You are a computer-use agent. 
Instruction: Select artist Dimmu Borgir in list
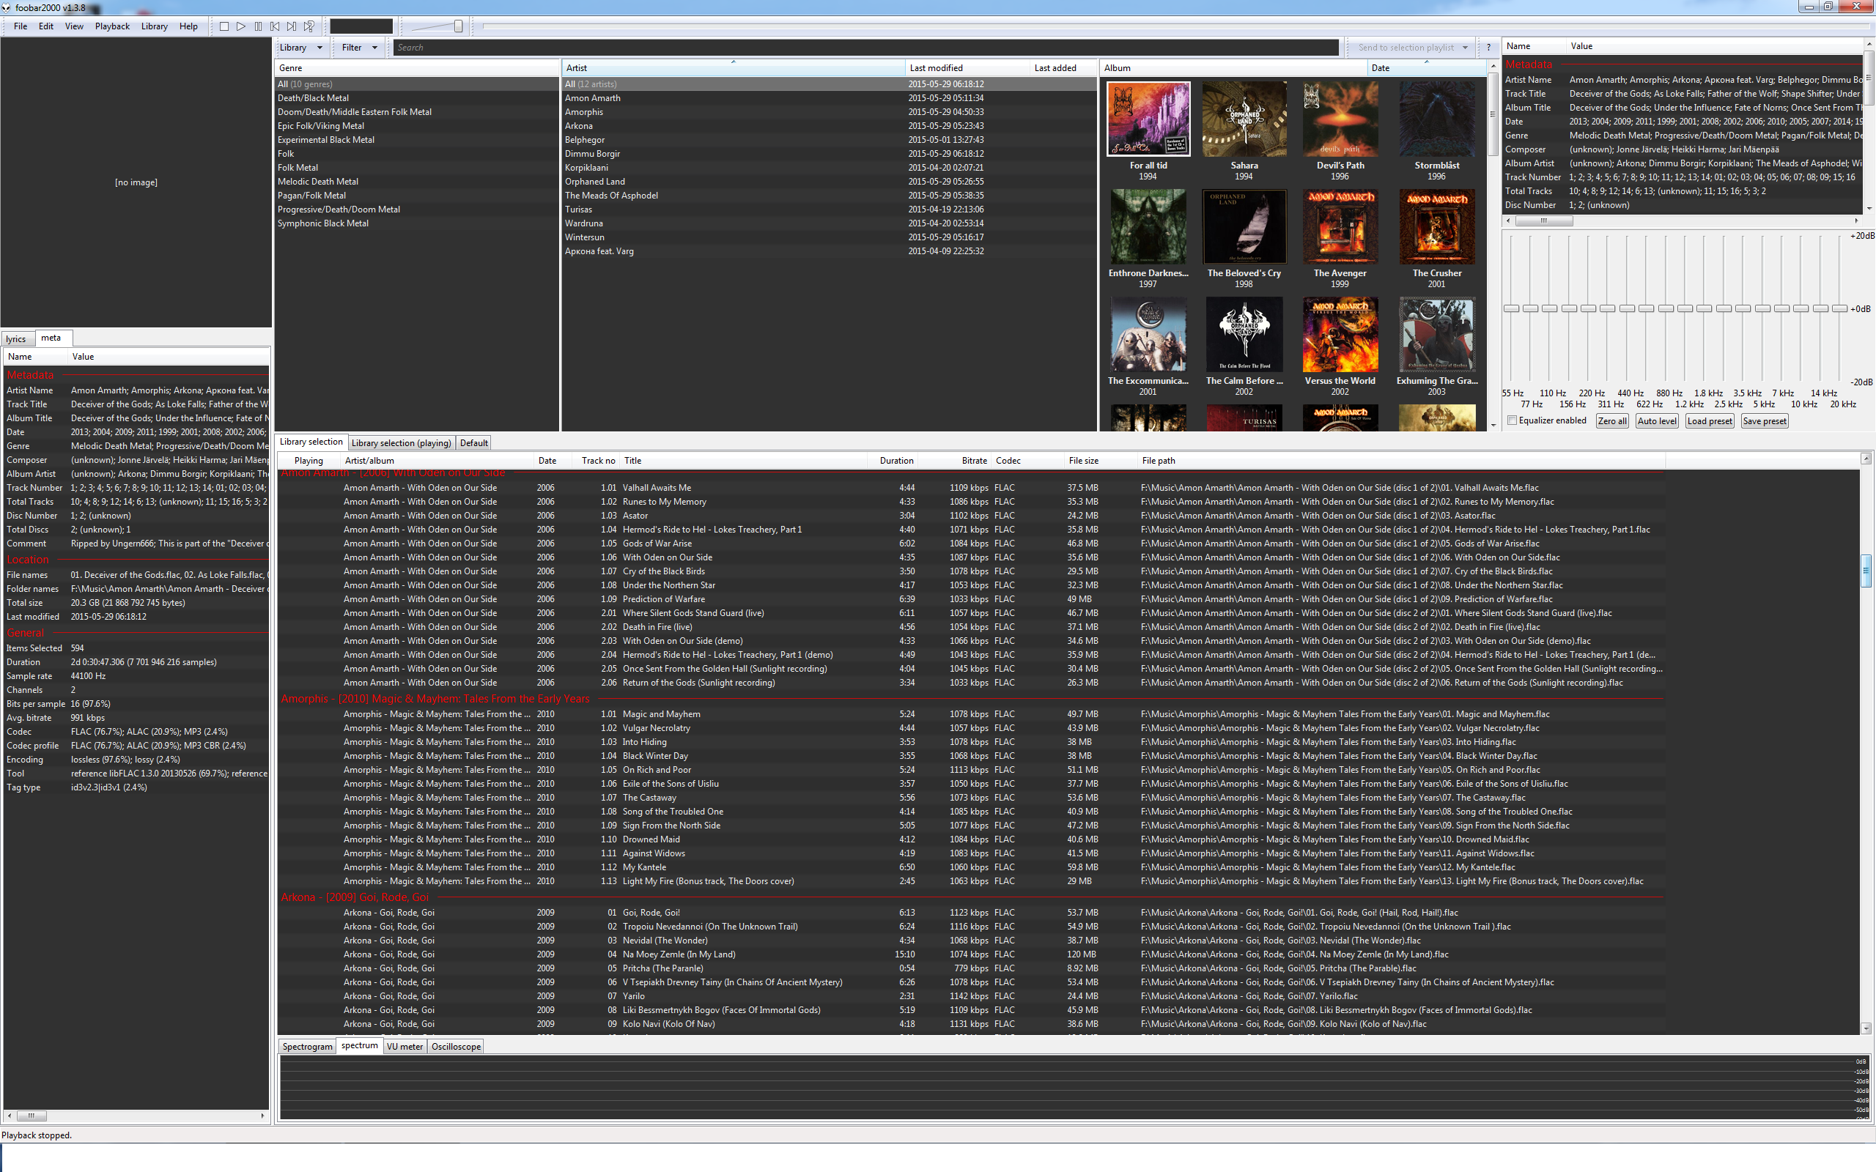[x=828, y=154]
